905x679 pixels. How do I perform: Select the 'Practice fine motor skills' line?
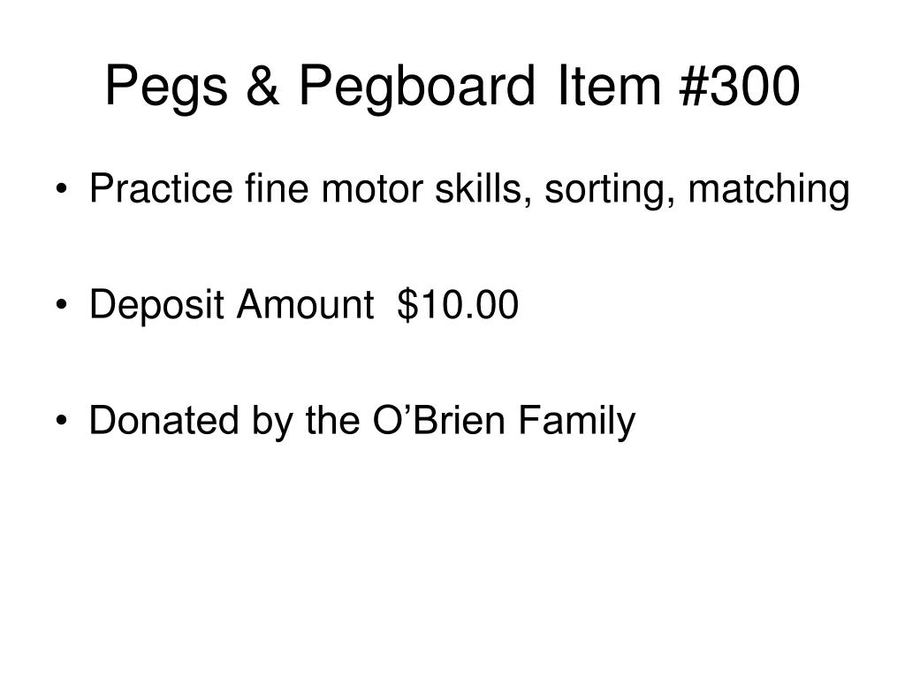point(469,190)
